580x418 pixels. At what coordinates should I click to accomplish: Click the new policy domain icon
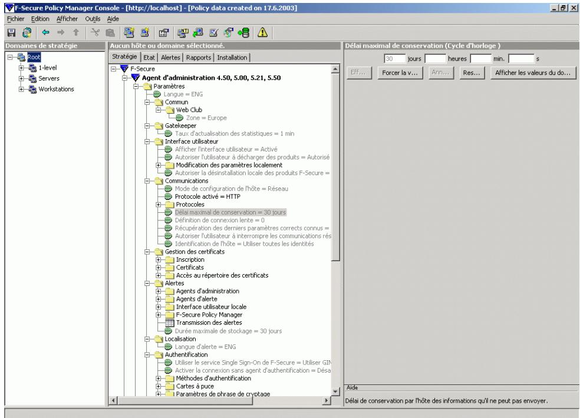click(129, 32)
